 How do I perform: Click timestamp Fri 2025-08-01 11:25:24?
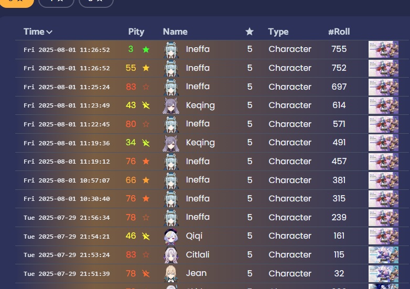(x=67, y=87)
